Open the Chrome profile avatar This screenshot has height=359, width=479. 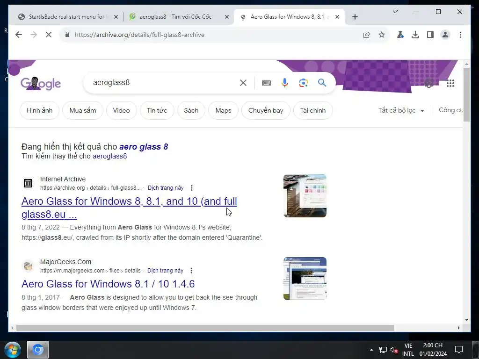click(x=445, y=35)
